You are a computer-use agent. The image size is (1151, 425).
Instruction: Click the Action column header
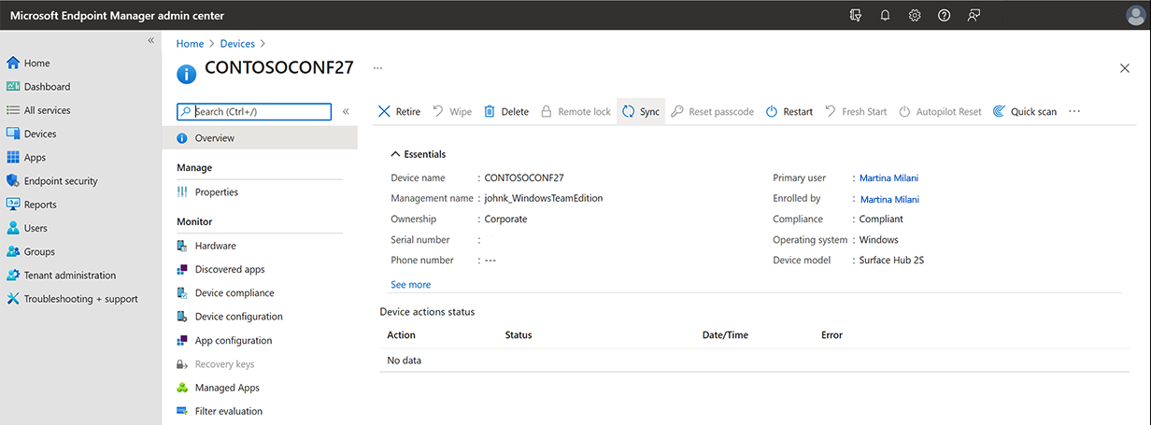pyautogui.click(x=402, y=335)
